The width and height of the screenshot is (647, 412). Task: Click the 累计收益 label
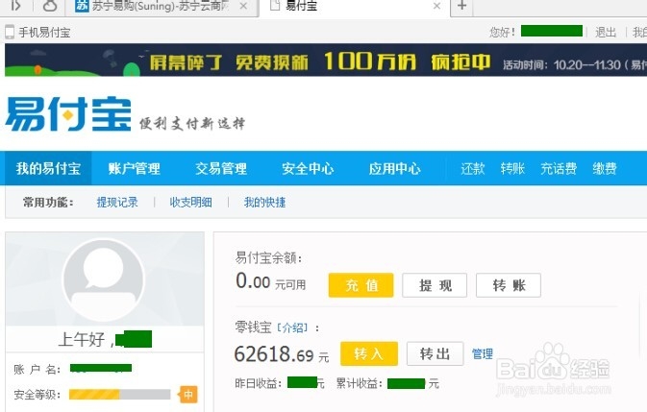coord(359,383)
